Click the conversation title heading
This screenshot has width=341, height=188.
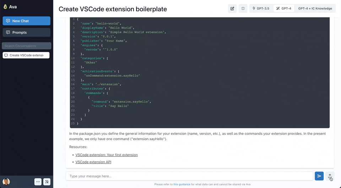point(113,9)
